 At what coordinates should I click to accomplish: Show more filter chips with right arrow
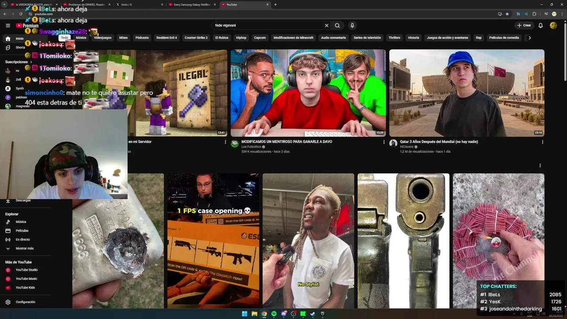coord(529,38)
